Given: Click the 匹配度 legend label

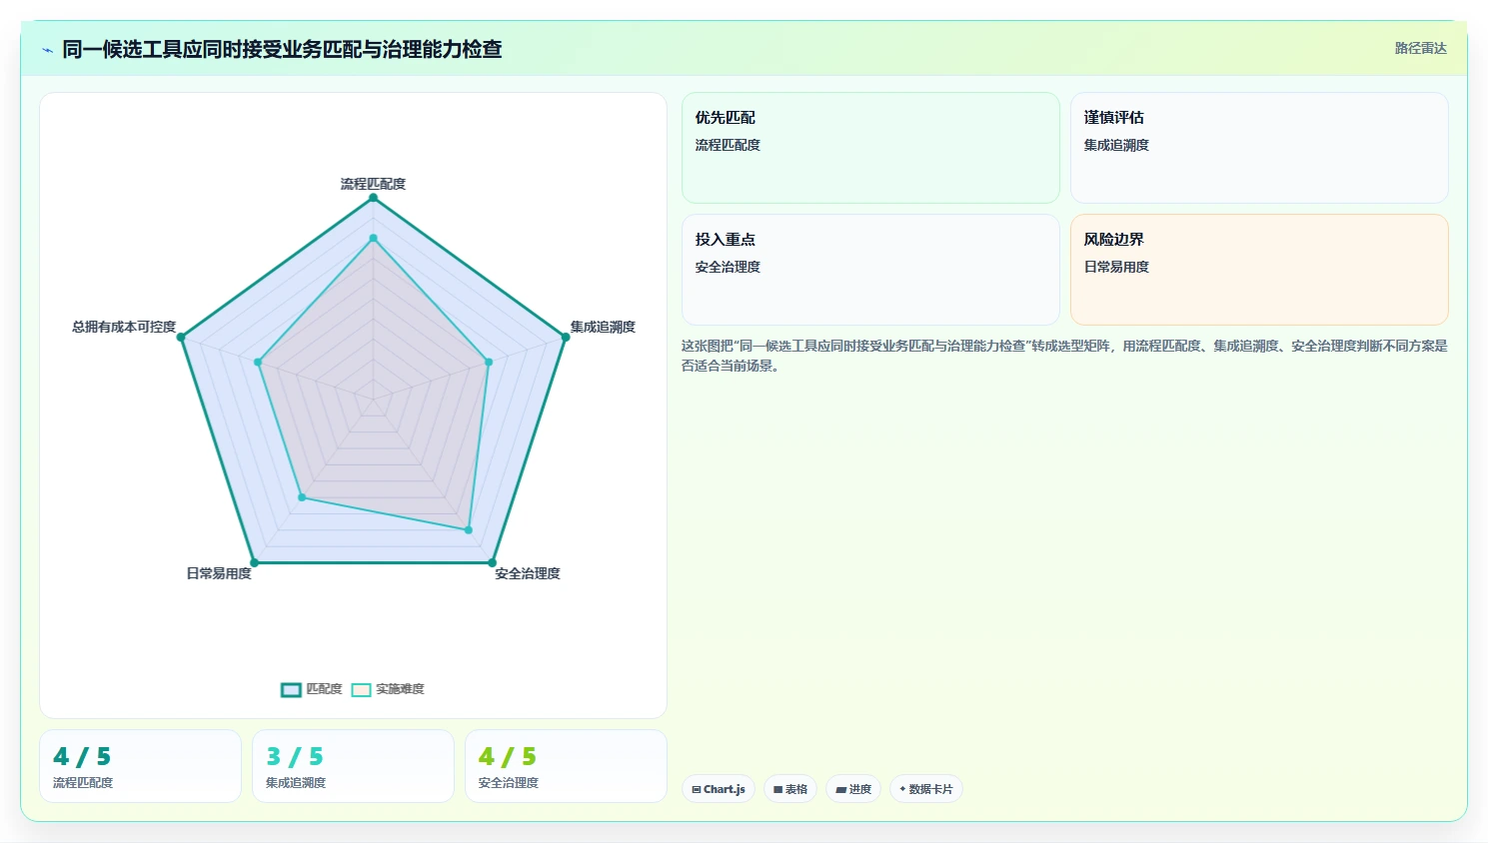Looking at the screenshot, I should point(324,689).
